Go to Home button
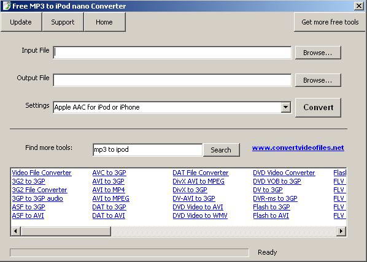The height and width of the screenshot is (262, 367). click(x=104, y=22)
